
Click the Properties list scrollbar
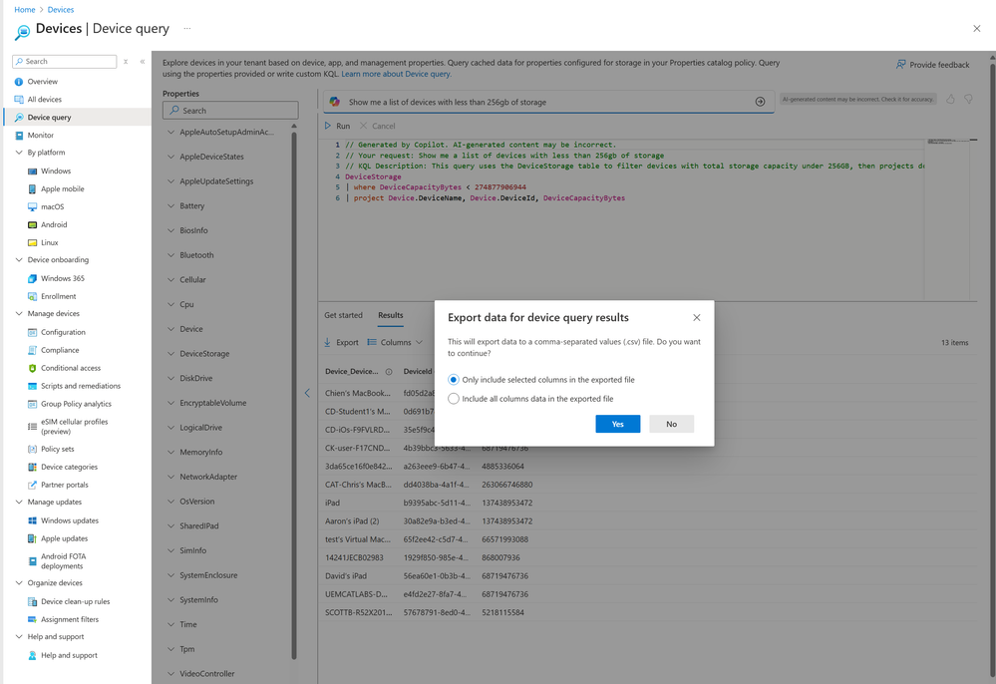(x=294, y=394)
